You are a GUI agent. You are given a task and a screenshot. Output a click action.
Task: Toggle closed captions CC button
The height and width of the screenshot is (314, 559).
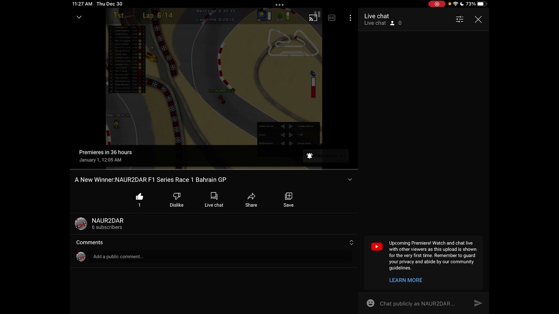(332, 18)
